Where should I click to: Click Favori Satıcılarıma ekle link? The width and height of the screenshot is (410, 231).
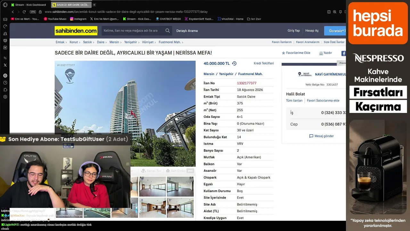coord(323,101)
